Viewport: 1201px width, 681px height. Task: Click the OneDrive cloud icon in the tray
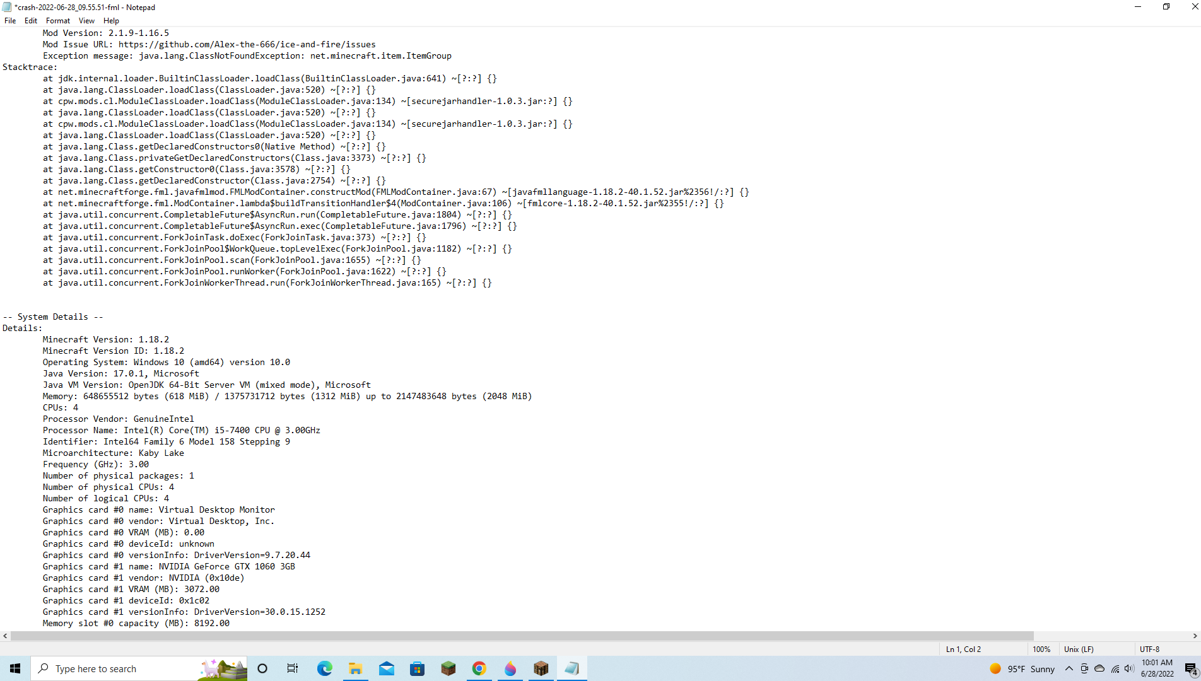[x=1099, y=668]
